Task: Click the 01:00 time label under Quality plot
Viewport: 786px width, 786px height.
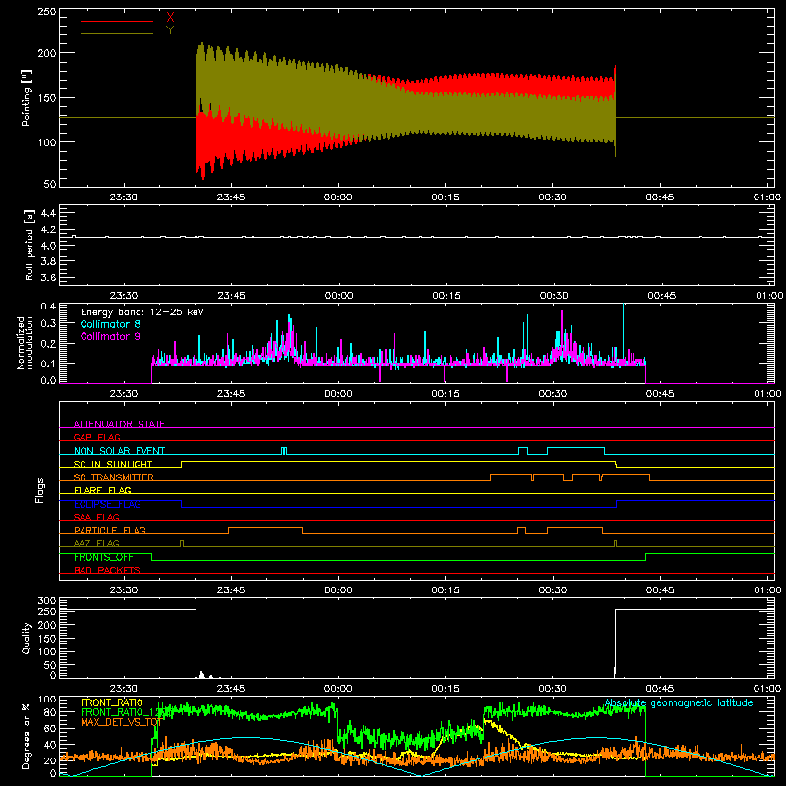Action: point(767,689)
